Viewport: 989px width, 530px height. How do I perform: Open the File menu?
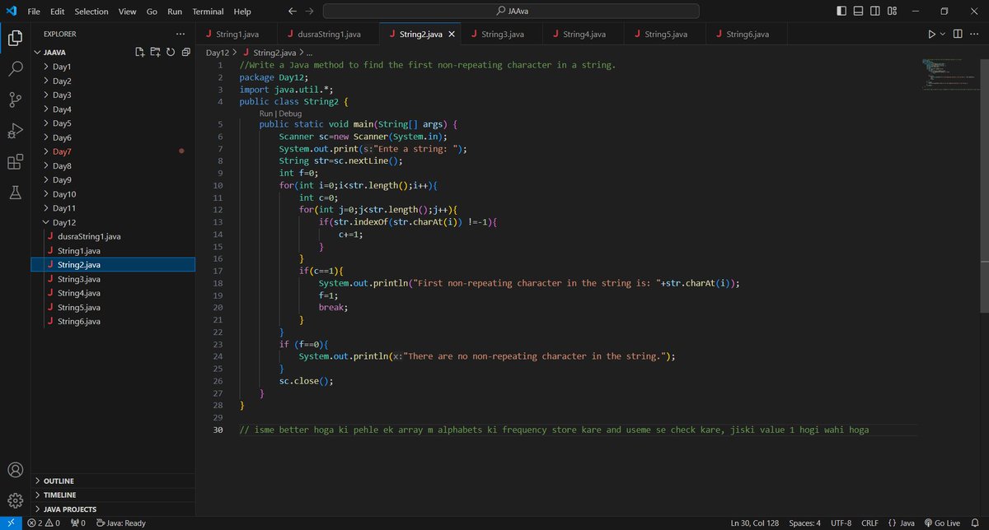pos(34,12)
